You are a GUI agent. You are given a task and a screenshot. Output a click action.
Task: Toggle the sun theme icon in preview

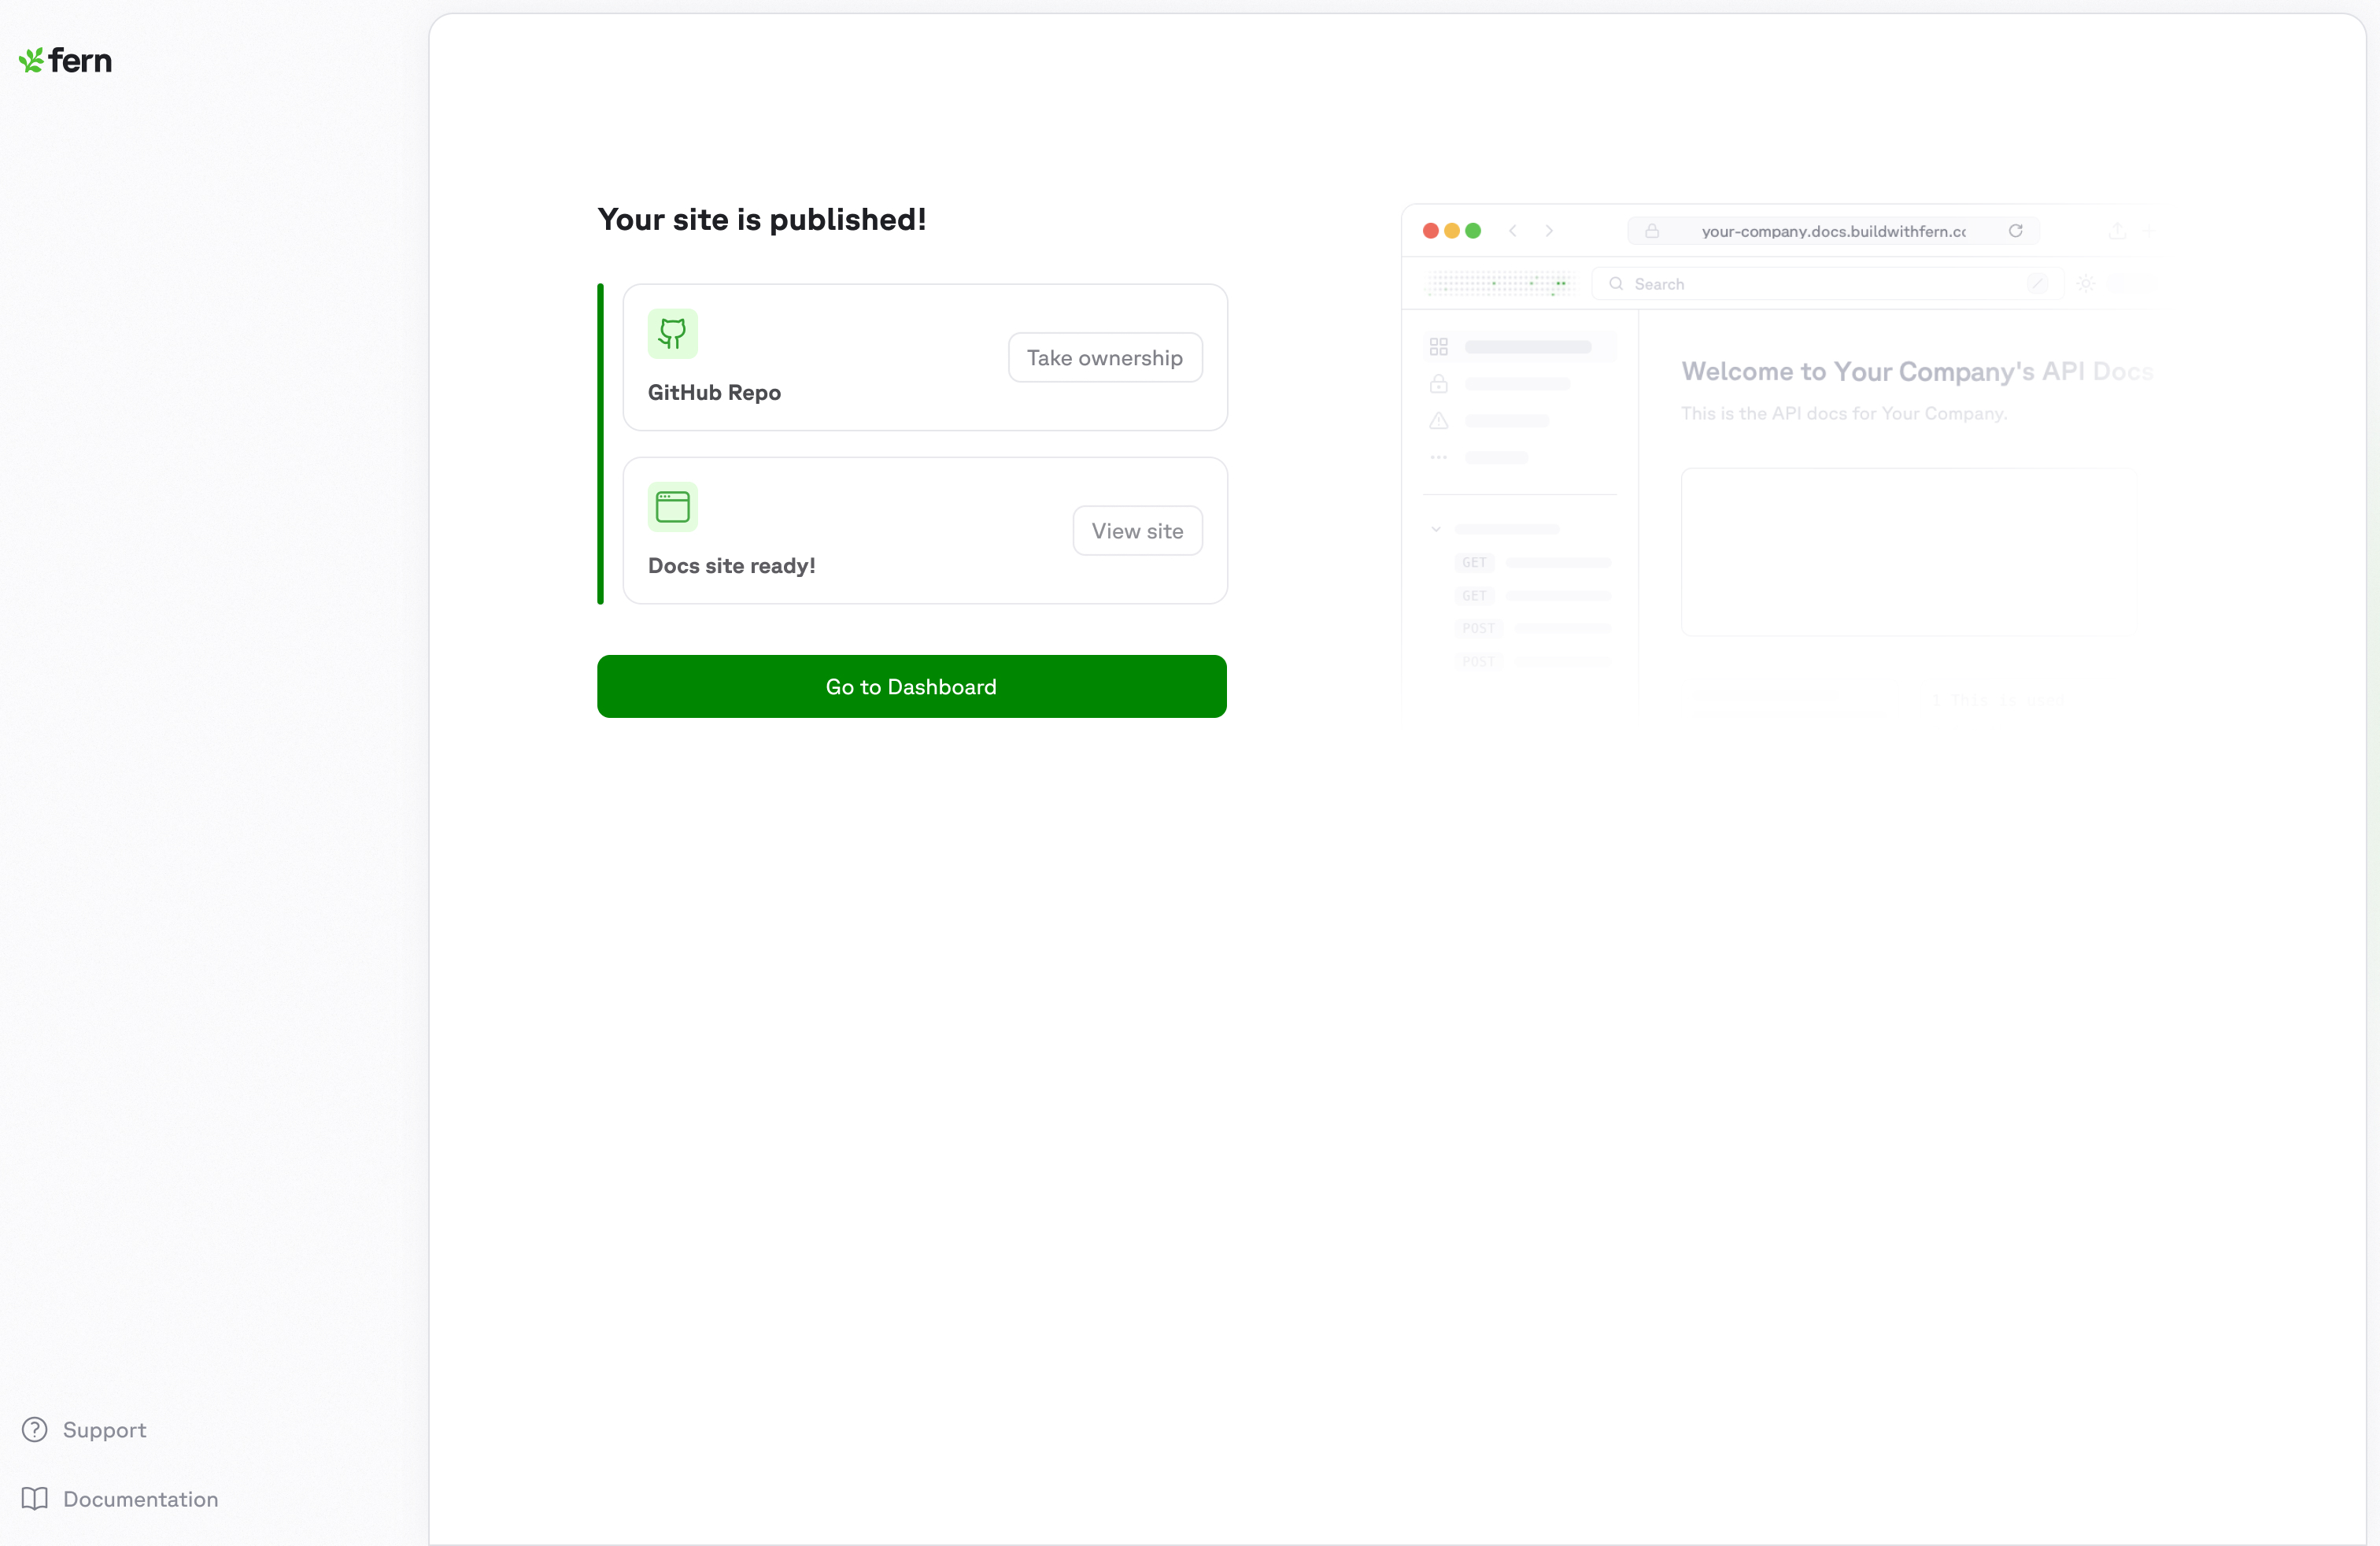(x=2085, y=284)
